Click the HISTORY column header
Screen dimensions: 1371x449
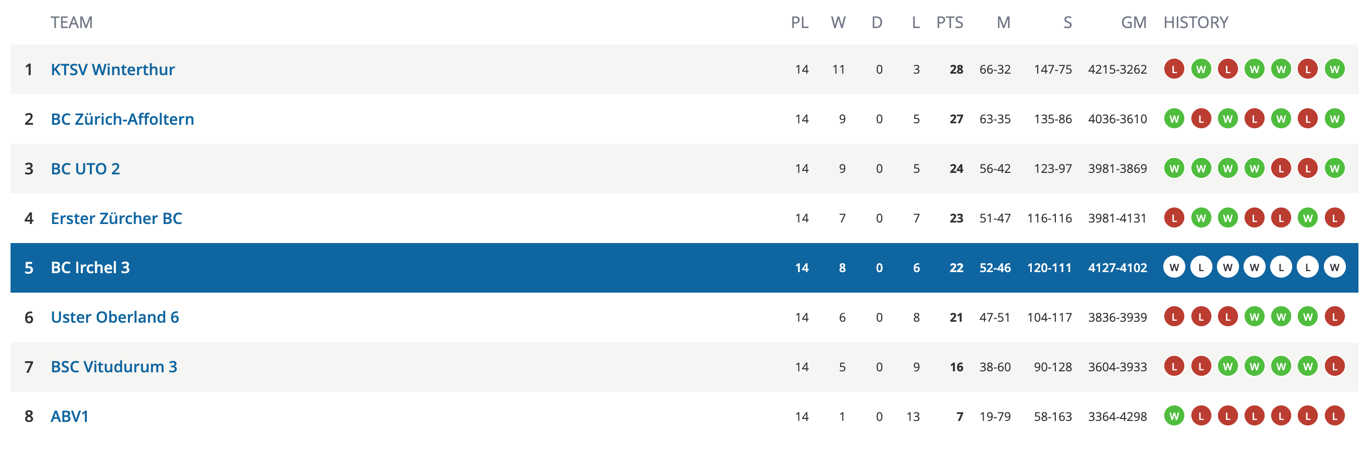[1195, 23]
